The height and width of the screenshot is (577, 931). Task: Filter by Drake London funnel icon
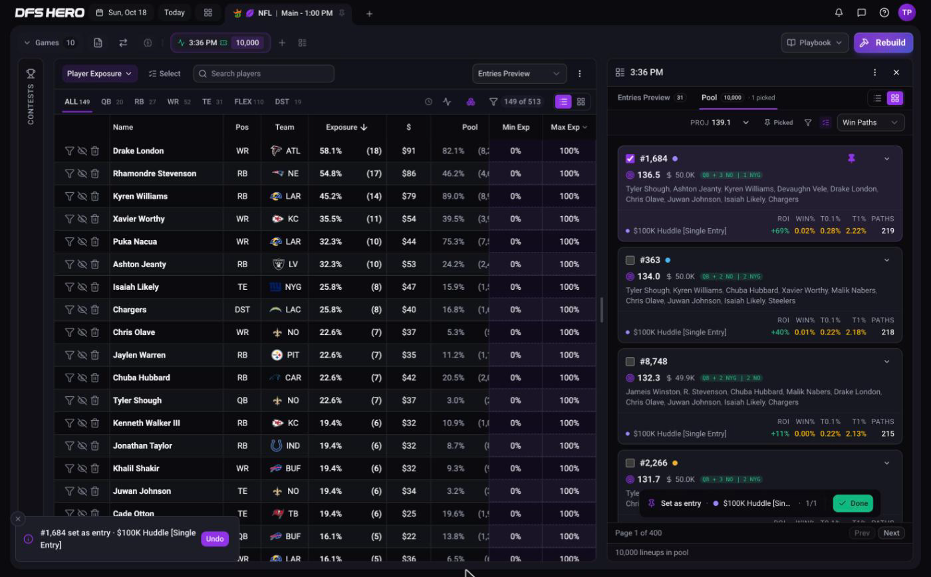coord(69,151)
